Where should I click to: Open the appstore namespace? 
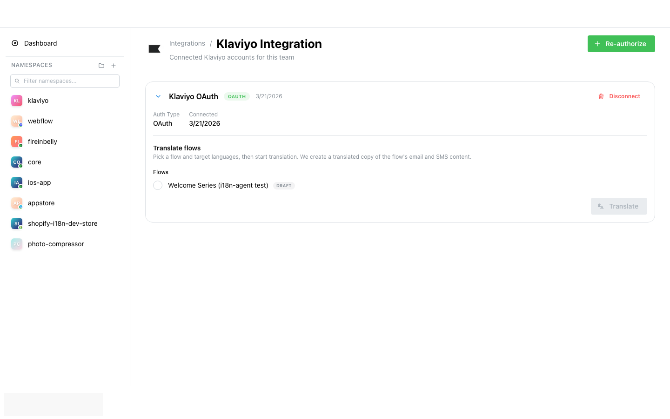41,203
